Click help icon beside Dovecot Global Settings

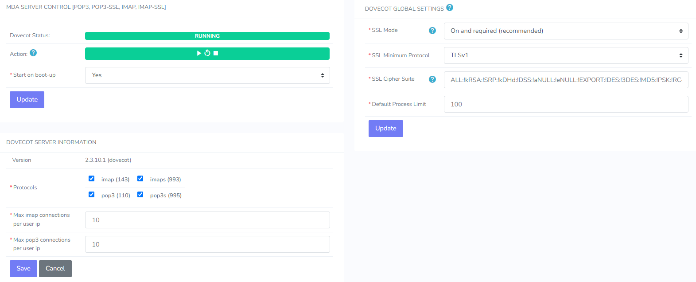pos(450,8)
